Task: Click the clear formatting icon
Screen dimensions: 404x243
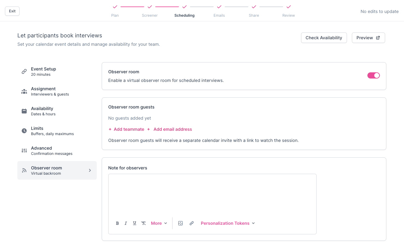Action: pyautogui.click(x=144, y=223)
